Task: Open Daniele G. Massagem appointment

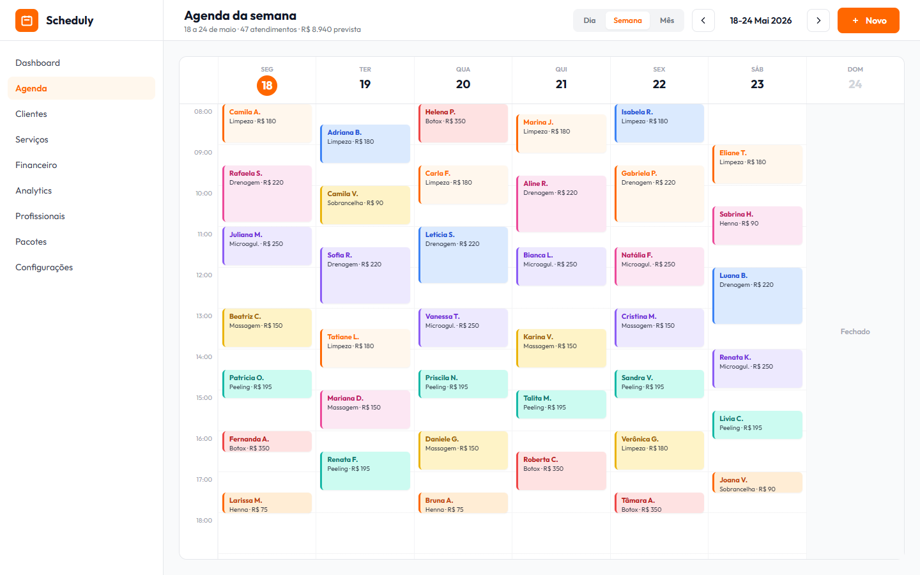Action: click(463, 450)
